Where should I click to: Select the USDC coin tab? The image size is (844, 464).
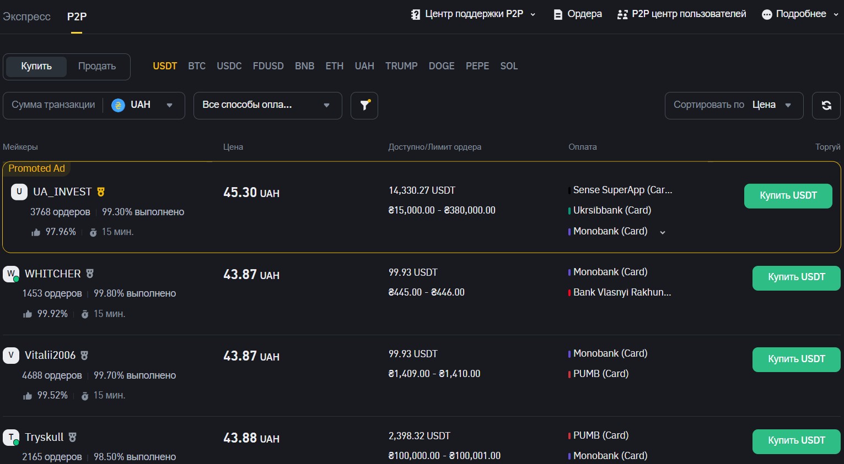pyautogui.click(x=229, y=66)
